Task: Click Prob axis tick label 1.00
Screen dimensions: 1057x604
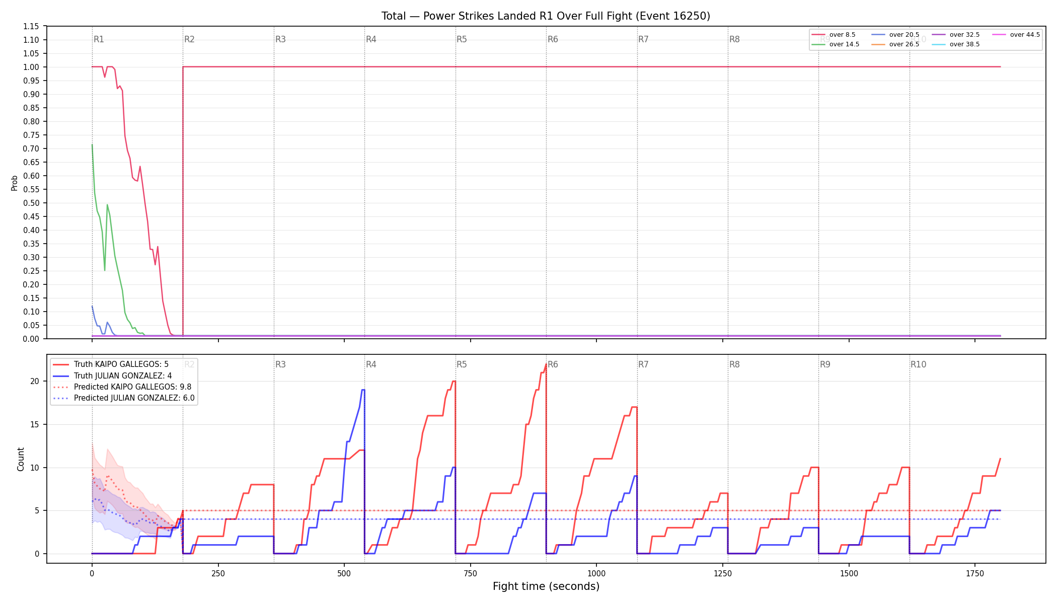Action: pos(31,67)
